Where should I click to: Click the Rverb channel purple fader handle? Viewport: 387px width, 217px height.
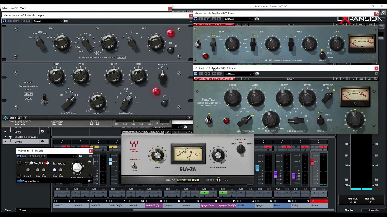275,175
